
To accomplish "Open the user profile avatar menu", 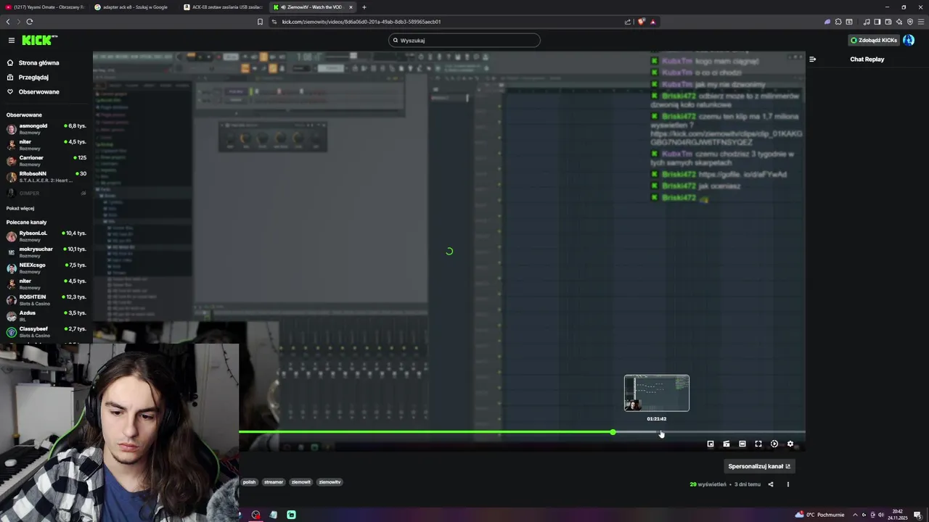I will (x=909, y=41).
